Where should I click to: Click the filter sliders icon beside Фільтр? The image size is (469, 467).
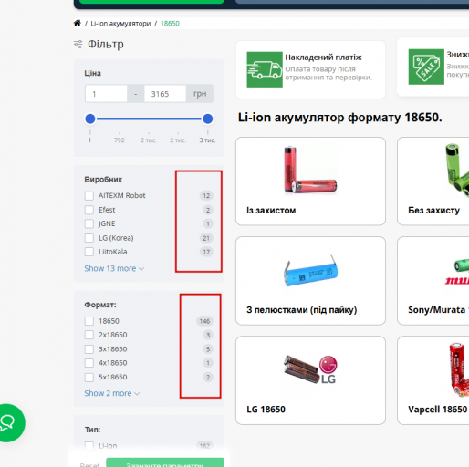78,45
